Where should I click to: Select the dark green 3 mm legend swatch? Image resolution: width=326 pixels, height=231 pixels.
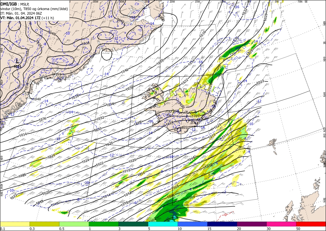click(x=133, y=224)
